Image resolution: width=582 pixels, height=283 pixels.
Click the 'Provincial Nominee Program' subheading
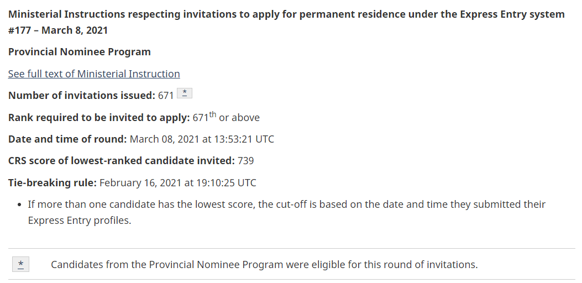coord(80,52)
